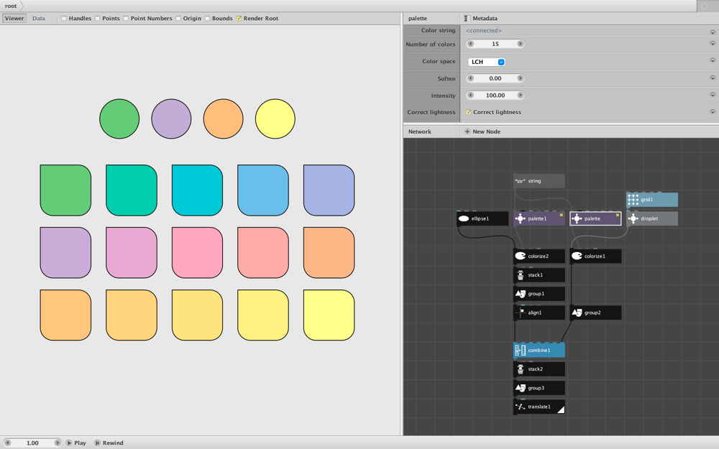Switch to the Viewer tab
719x449 pixels.
(x=14, y=19)
